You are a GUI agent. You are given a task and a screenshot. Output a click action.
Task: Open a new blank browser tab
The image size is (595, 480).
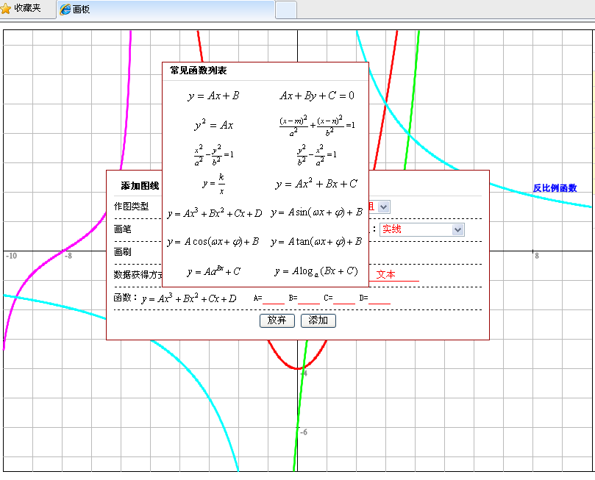286,10
